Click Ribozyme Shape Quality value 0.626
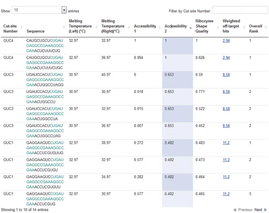The width and height of the screenshot is (269, 213). pyautogui.click(x=200, y=58)
